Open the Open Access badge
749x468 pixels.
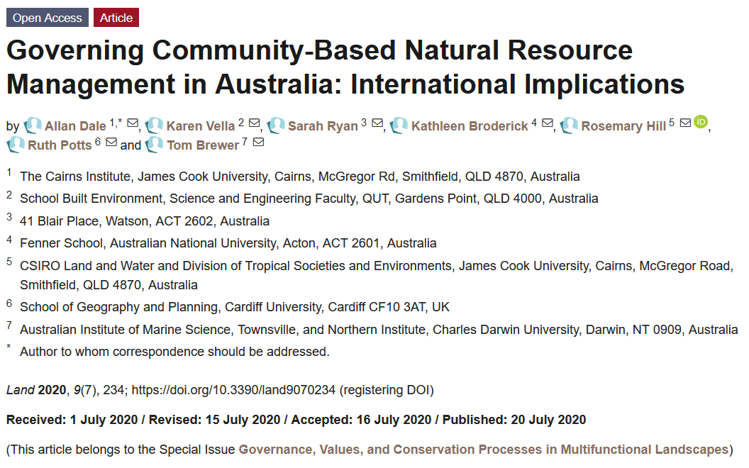pyautogui.click(x=47, y=17)
